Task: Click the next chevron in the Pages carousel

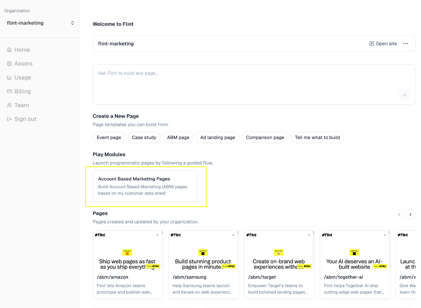Action: point(410,214)
